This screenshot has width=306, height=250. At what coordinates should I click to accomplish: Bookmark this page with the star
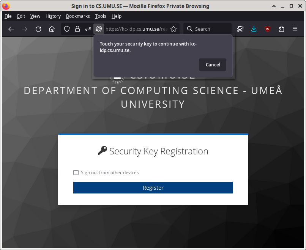click(x=174, y=29)
